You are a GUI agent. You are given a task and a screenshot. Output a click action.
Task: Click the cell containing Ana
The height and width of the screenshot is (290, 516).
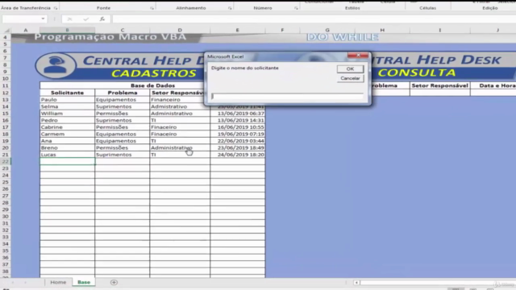coord(67,141)
